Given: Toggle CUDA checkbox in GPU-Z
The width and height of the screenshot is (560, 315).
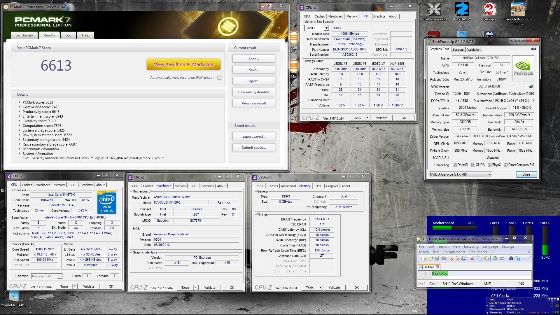Looking at the screenshot, I should pos(473,165).
